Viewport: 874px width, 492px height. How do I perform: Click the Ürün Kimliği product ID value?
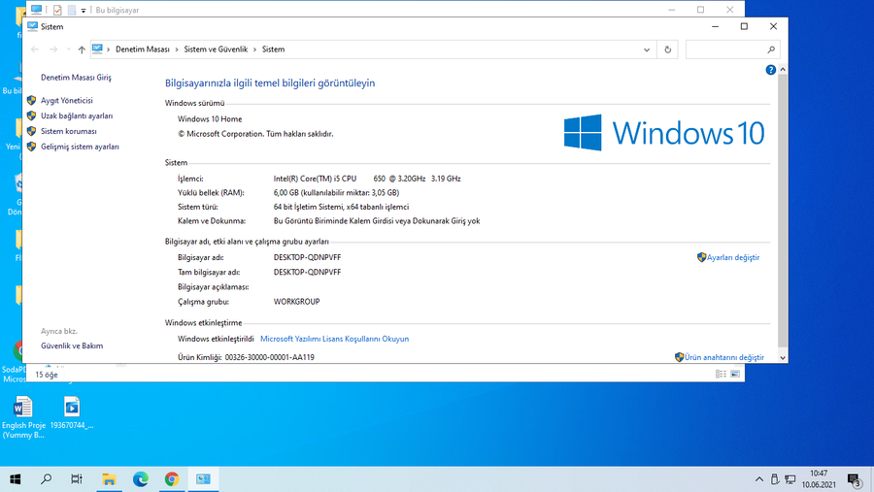(269, 357)
